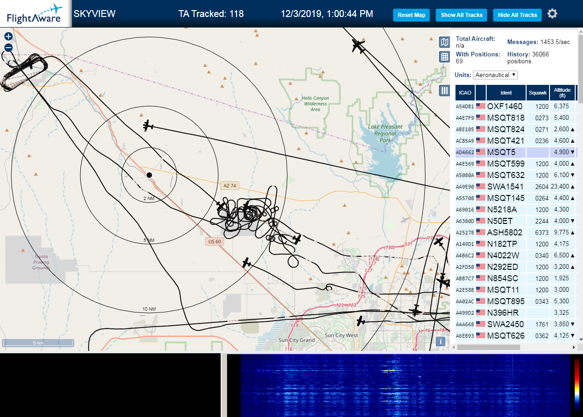Click ICAO code A25278
The image size is (583, 417).
click(x=465, y=233)
